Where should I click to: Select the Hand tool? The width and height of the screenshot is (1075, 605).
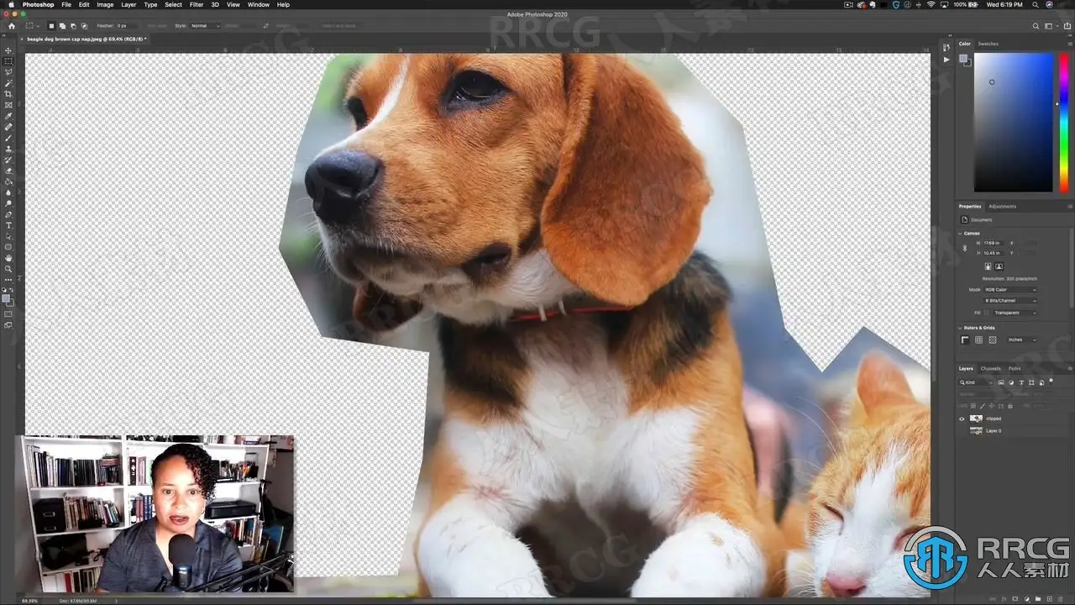9,258
